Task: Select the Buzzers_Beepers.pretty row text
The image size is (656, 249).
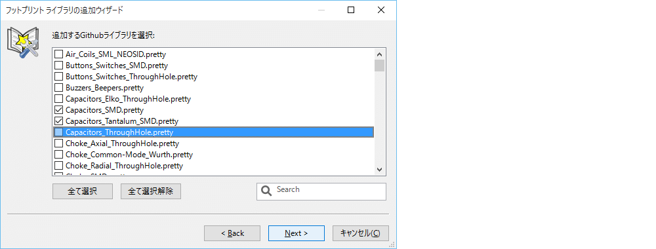Action: (104, 88)
